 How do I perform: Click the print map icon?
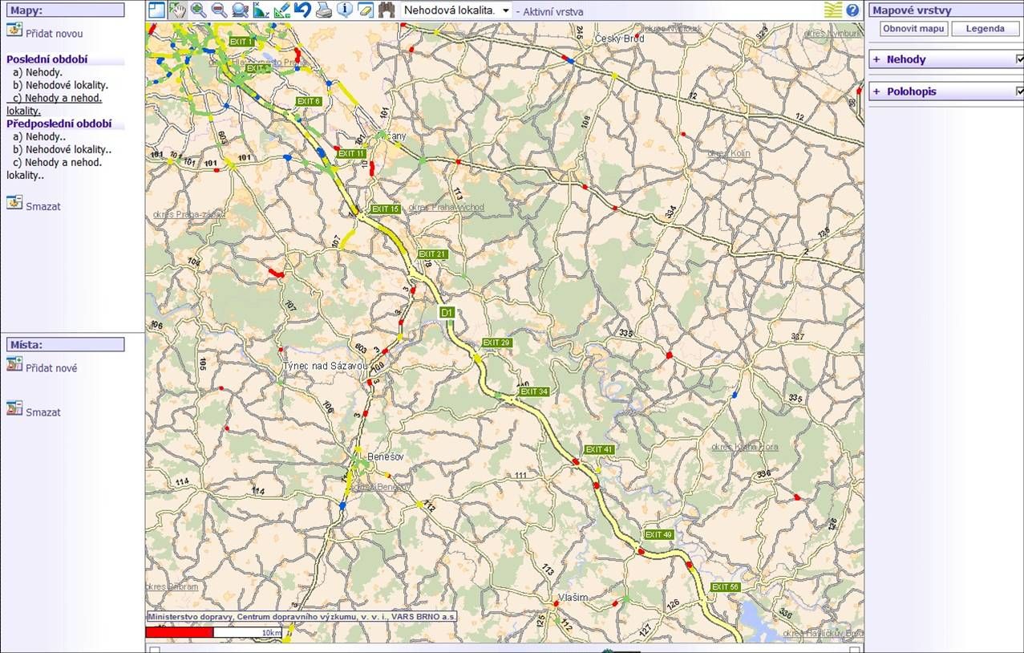click(323, 10)
